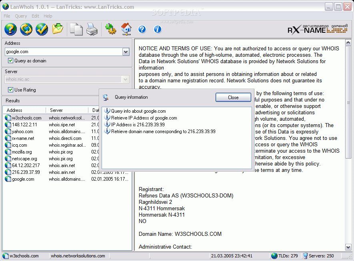Open the Help menu
Image resolution: width=354 pixels, height=261 pixels.
click(x=48, y=16)
